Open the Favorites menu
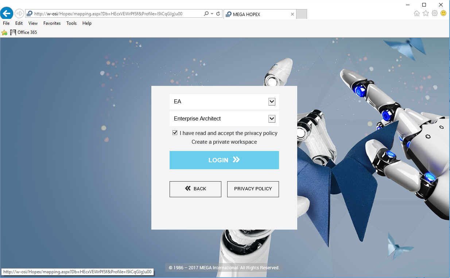Image resolution: width=450 pixels, height=278 pixels. (52, 23)
